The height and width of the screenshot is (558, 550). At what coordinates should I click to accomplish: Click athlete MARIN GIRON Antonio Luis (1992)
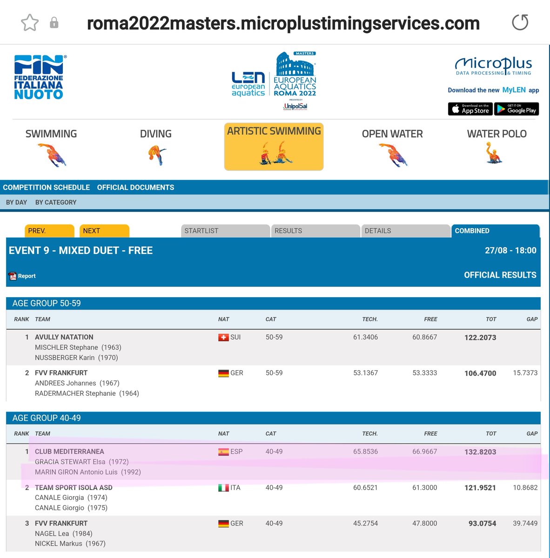88,472
